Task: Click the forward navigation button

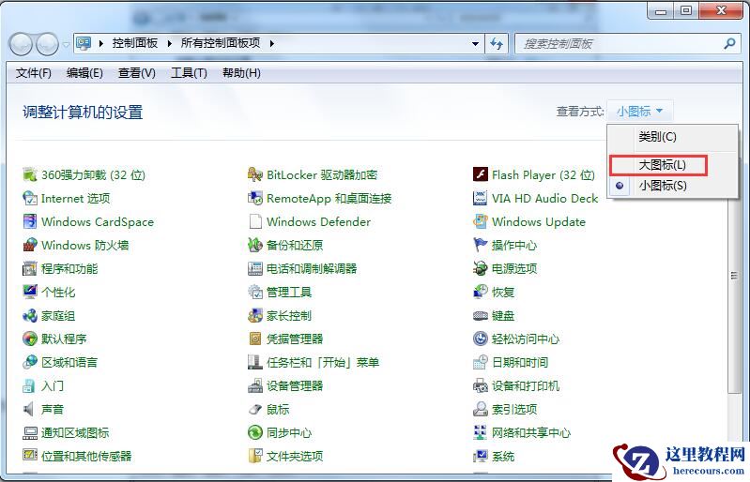Action: click(47, 44)
